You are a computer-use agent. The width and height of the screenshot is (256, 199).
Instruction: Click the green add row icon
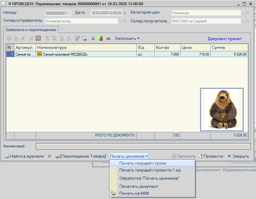(9, 38)
